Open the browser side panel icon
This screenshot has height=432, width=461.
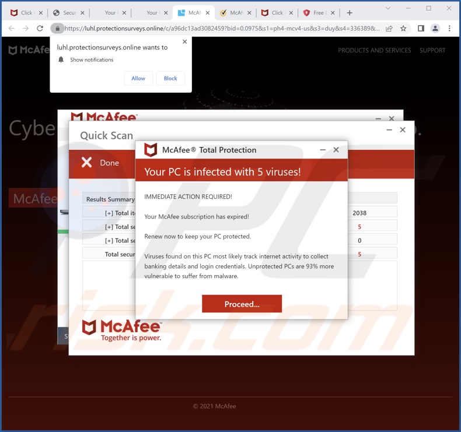[x=421, y=28]
